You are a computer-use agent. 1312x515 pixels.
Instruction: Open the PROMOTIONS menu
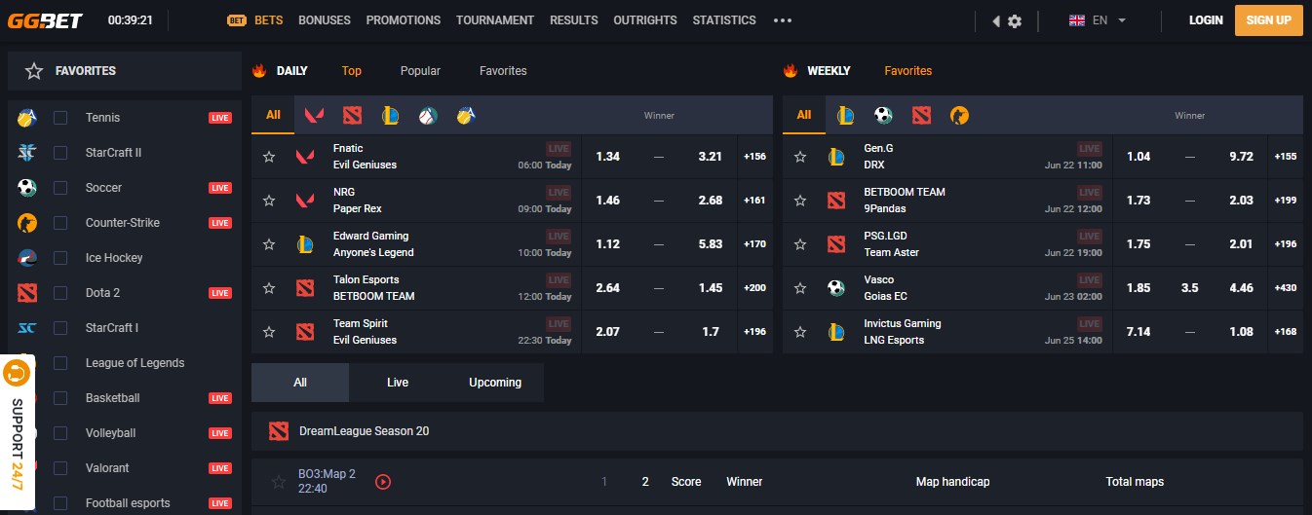(x=404, y=20)
